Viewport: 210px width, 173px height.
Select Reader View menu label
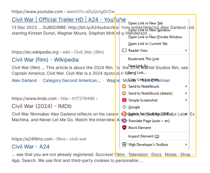coord(138,51)
